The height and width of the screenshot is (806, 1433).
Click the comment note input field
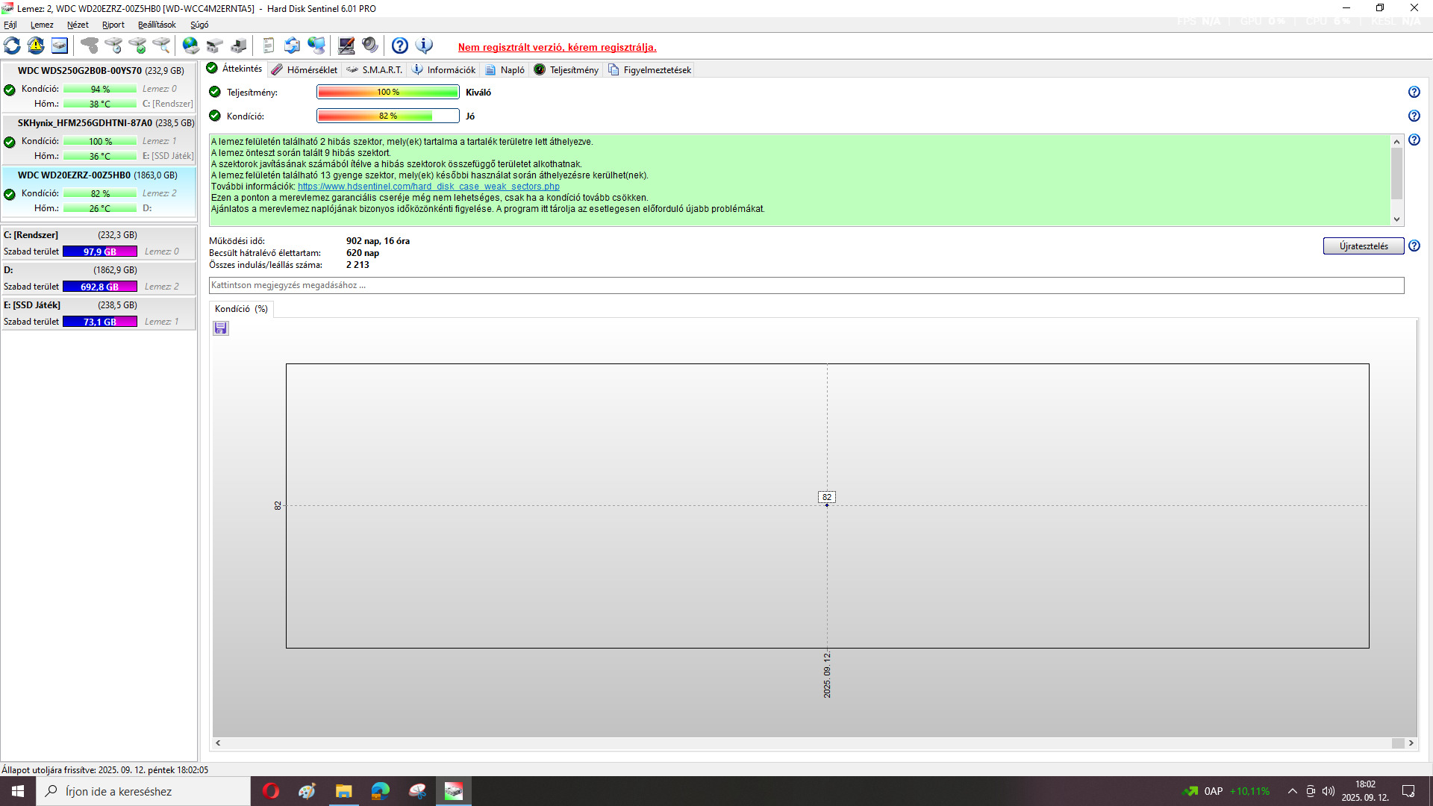[806, 285]
